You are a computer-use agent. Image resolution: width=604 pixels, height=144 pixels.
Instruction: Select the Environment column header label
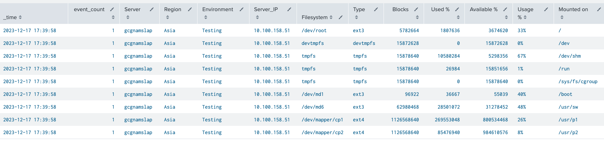click(x=218, y=10)
